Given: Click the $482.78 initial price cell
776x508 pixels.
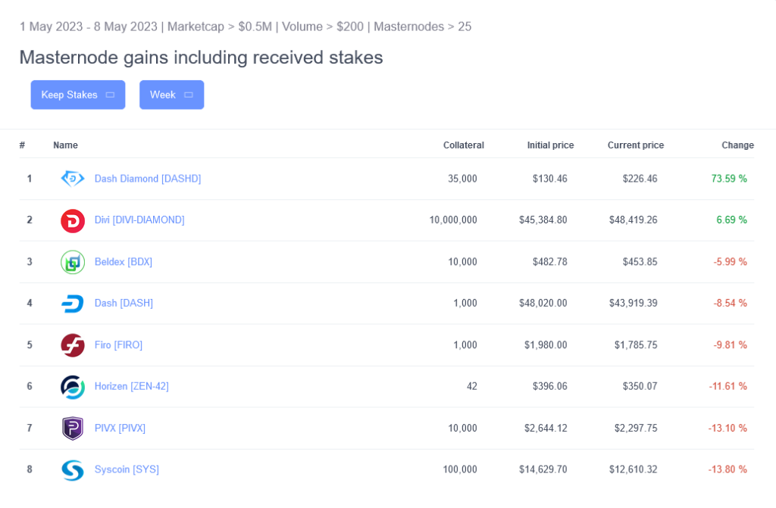Looking at the screenshot, I should pyautogui.click(x=550, y=262).
